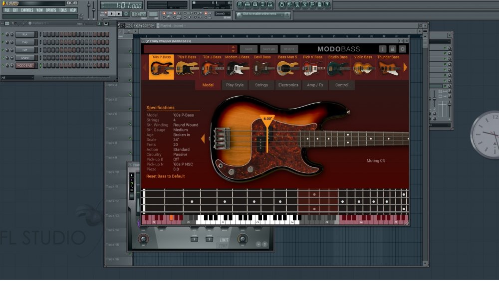Viewport: 499px width, 281px height.
Task: Pick the '70s J-Bass model
Action: tap(212, 67)
